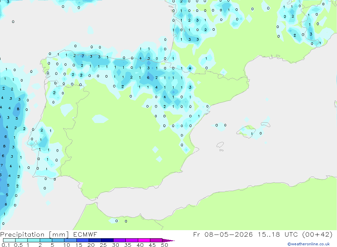Image resolution: width=337 pixels, height=247 pixels.
Task: Click the above-50 mm arrow tip of legend
Action: coord(169,240)
